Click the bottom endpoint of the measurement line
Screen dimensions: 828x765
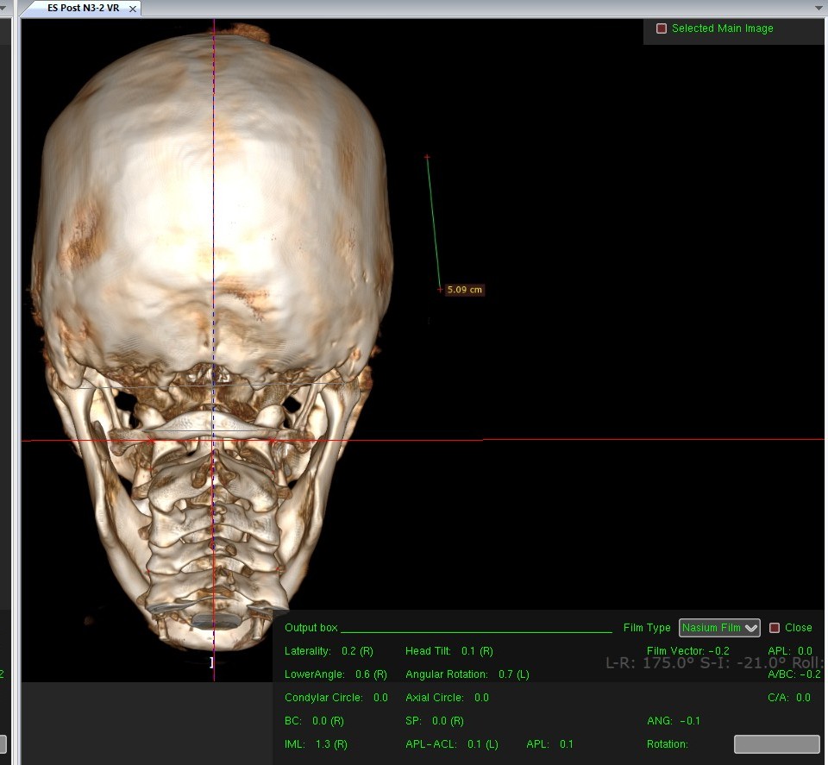[440, 290]
